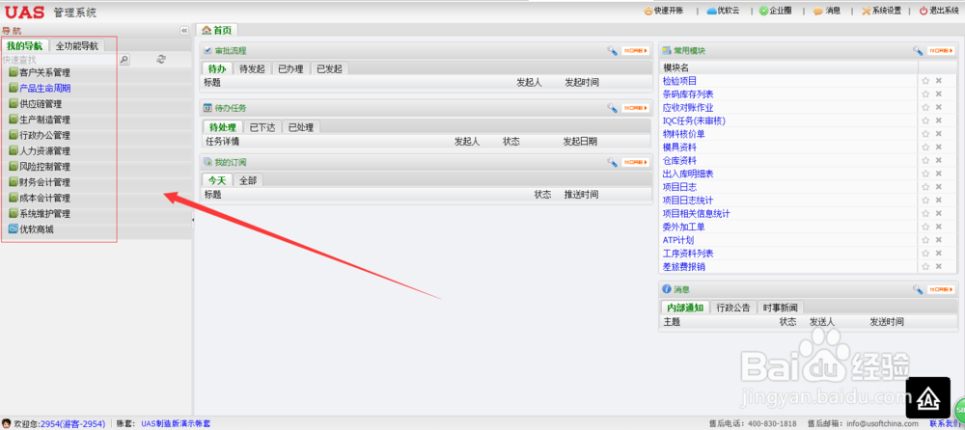Focus the 快速查找 search field
Image resolution: width=965 pixels, height=430 pixels.
[x=60, y=60]
